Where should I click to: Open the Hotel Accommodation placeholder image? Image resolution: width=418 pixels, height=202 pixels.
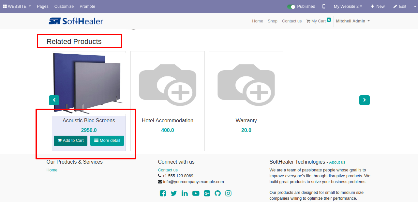pos(168,83)
